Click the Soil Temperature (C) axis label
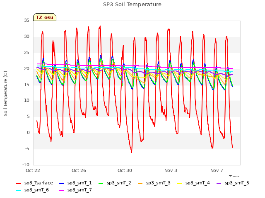Viewport: 265px width, 198px height. pyautogui.click(x=5, y=94)
